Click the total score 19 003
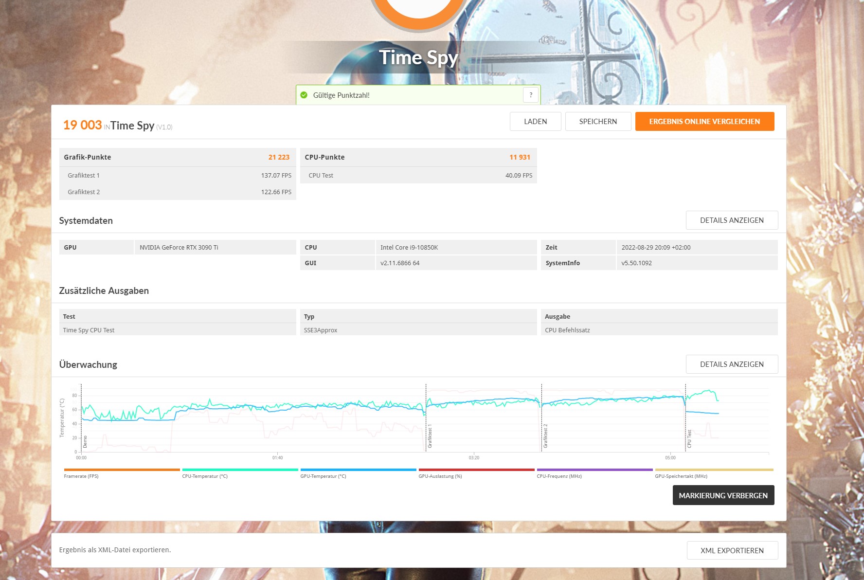Viewport: 864px width, 580px height. click(82, 125)
